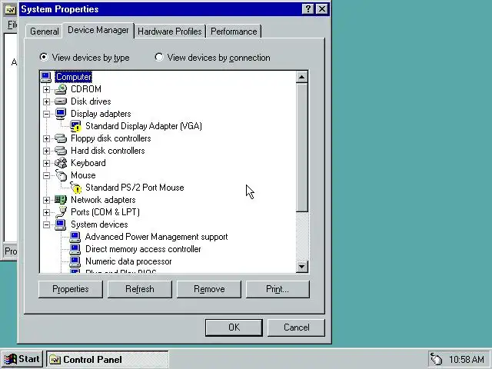The image size is (492, 369).
Task: Click the Advanced Power Management support icon
Action: 75,237
